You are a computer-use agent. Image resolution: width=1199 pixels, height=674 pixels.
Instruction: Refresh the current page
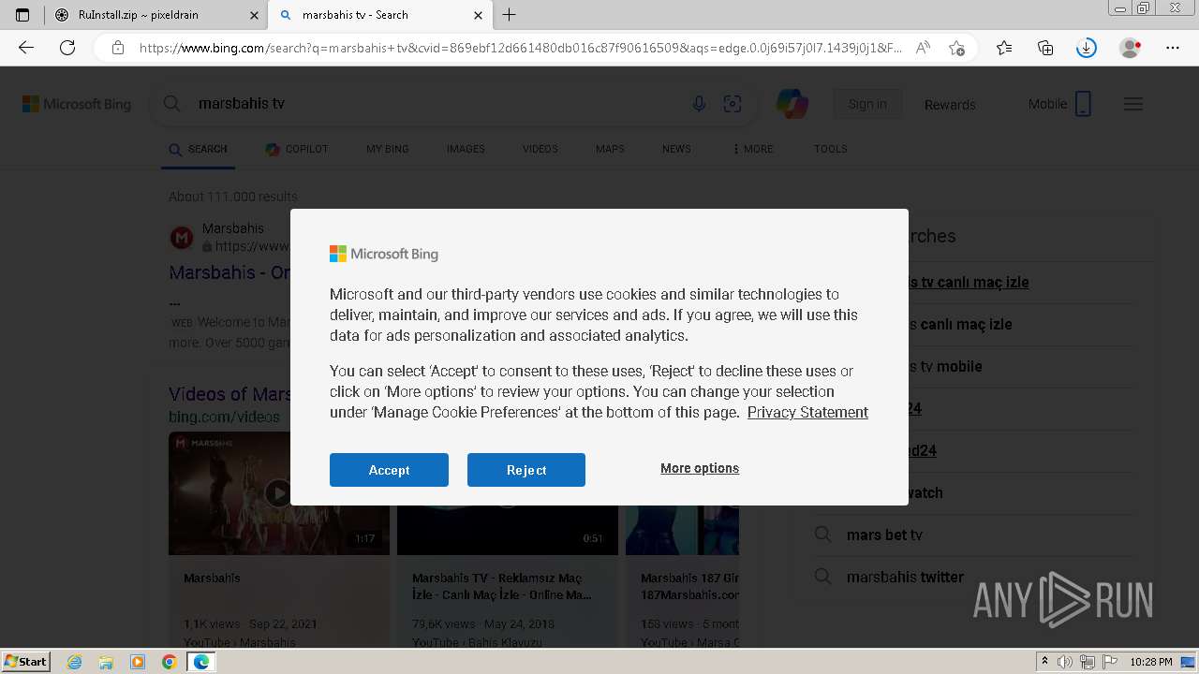tap(67, 48)
